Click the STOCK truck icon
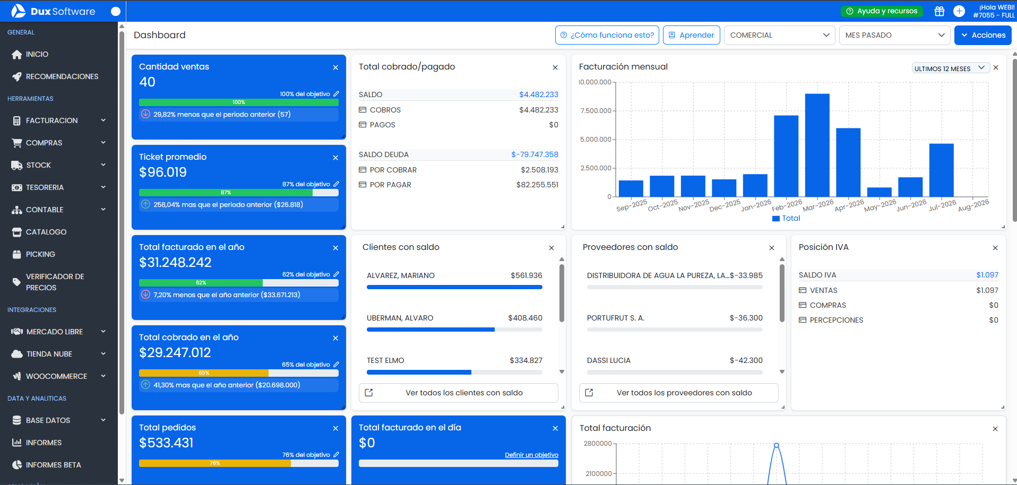 (x=17, y=165)
